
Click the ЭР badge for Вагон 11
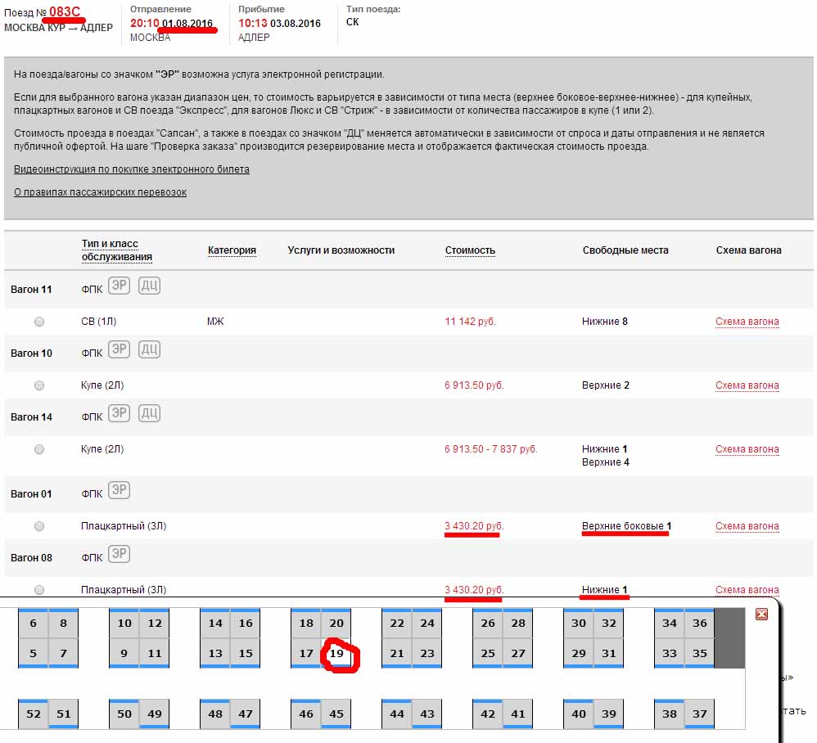click(120, 286)
